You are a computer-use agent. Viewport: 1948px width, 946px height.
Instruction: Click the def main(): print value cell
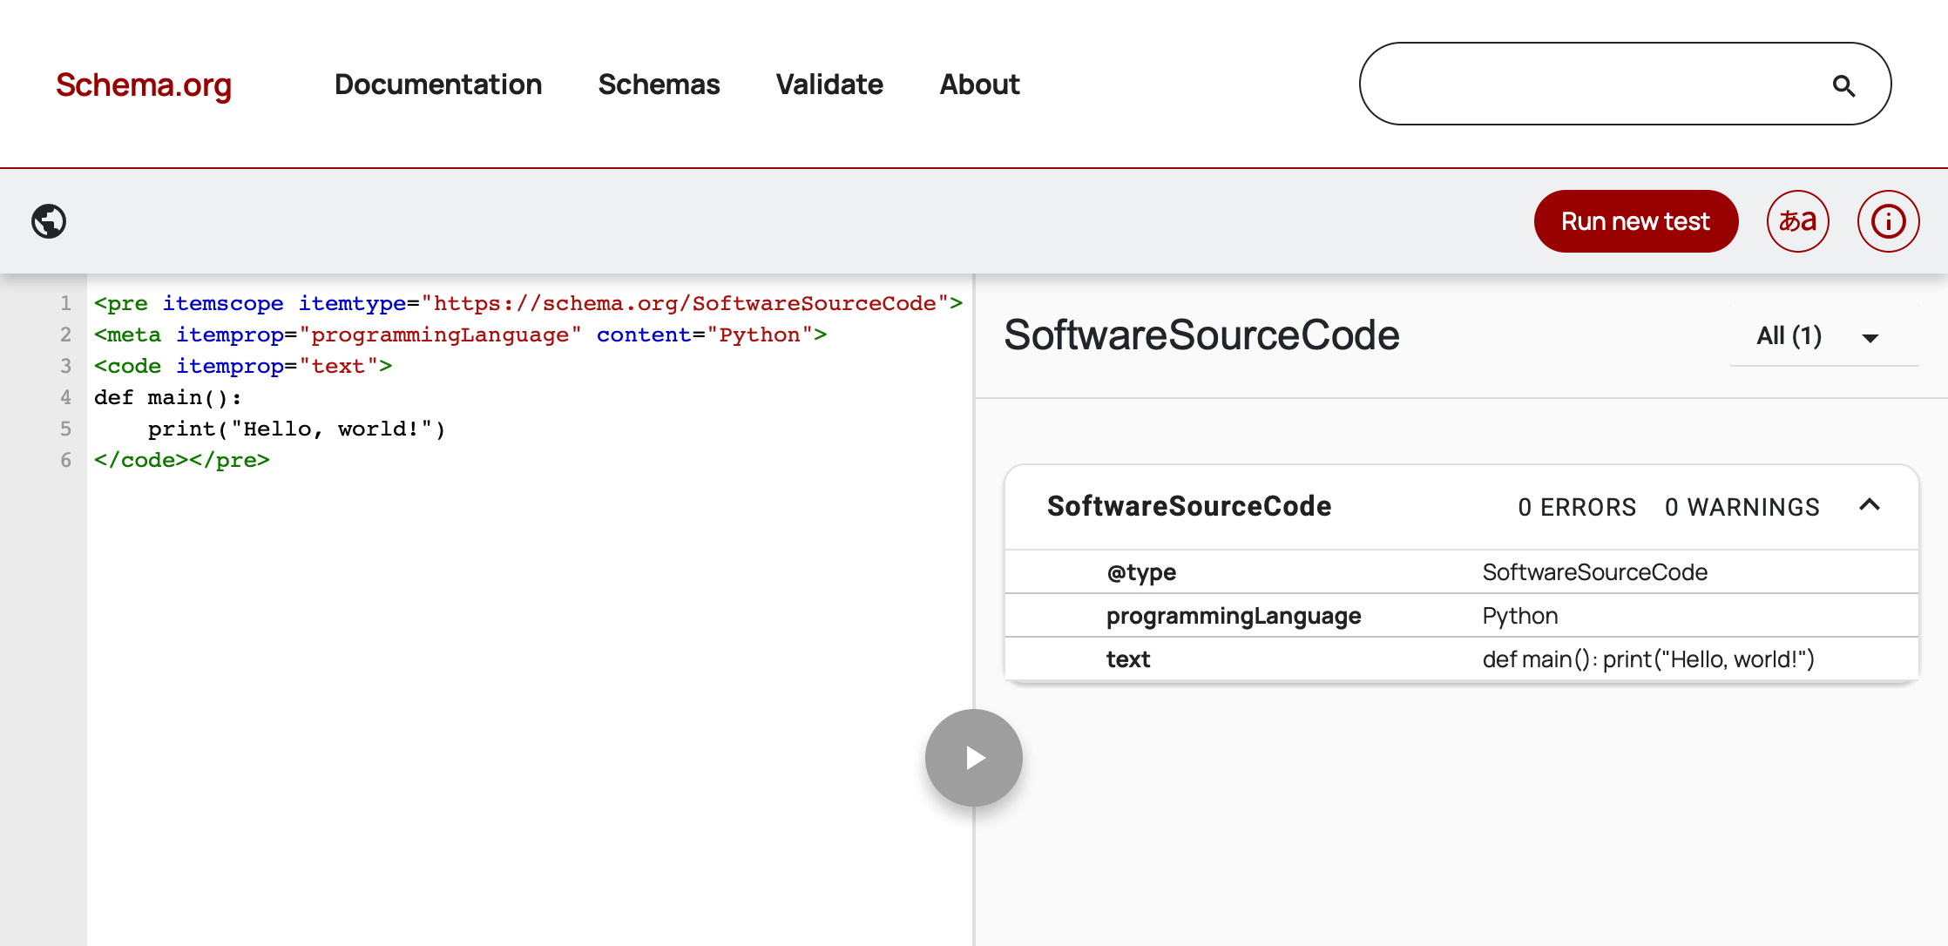tap(1648, 659)
